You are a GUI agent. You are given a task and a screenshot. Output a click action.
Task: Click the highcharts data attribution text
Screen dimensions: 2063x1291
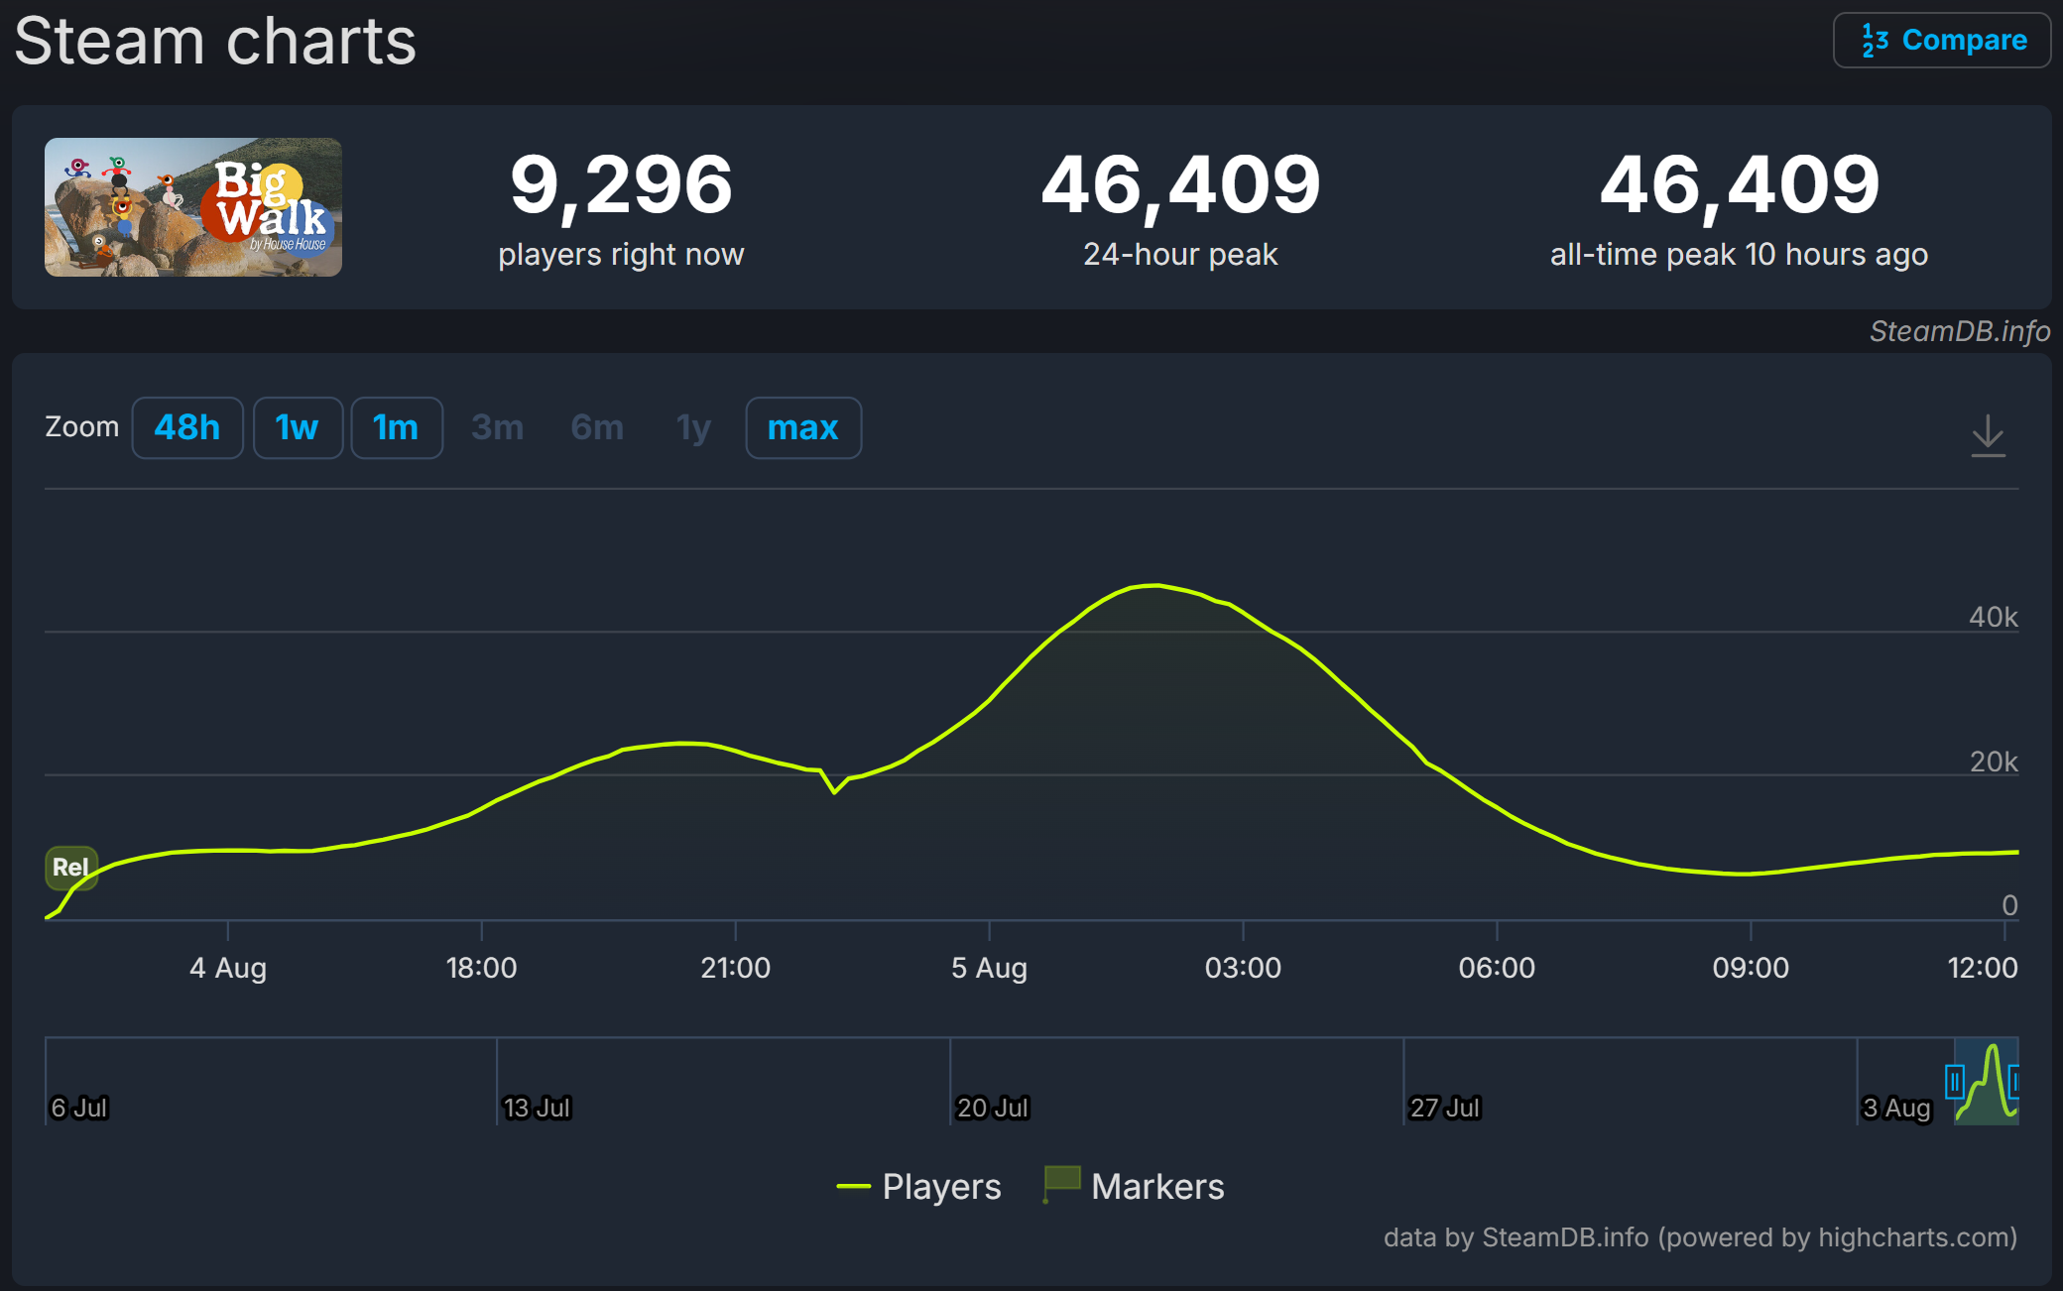(x=1701, y=1237)
